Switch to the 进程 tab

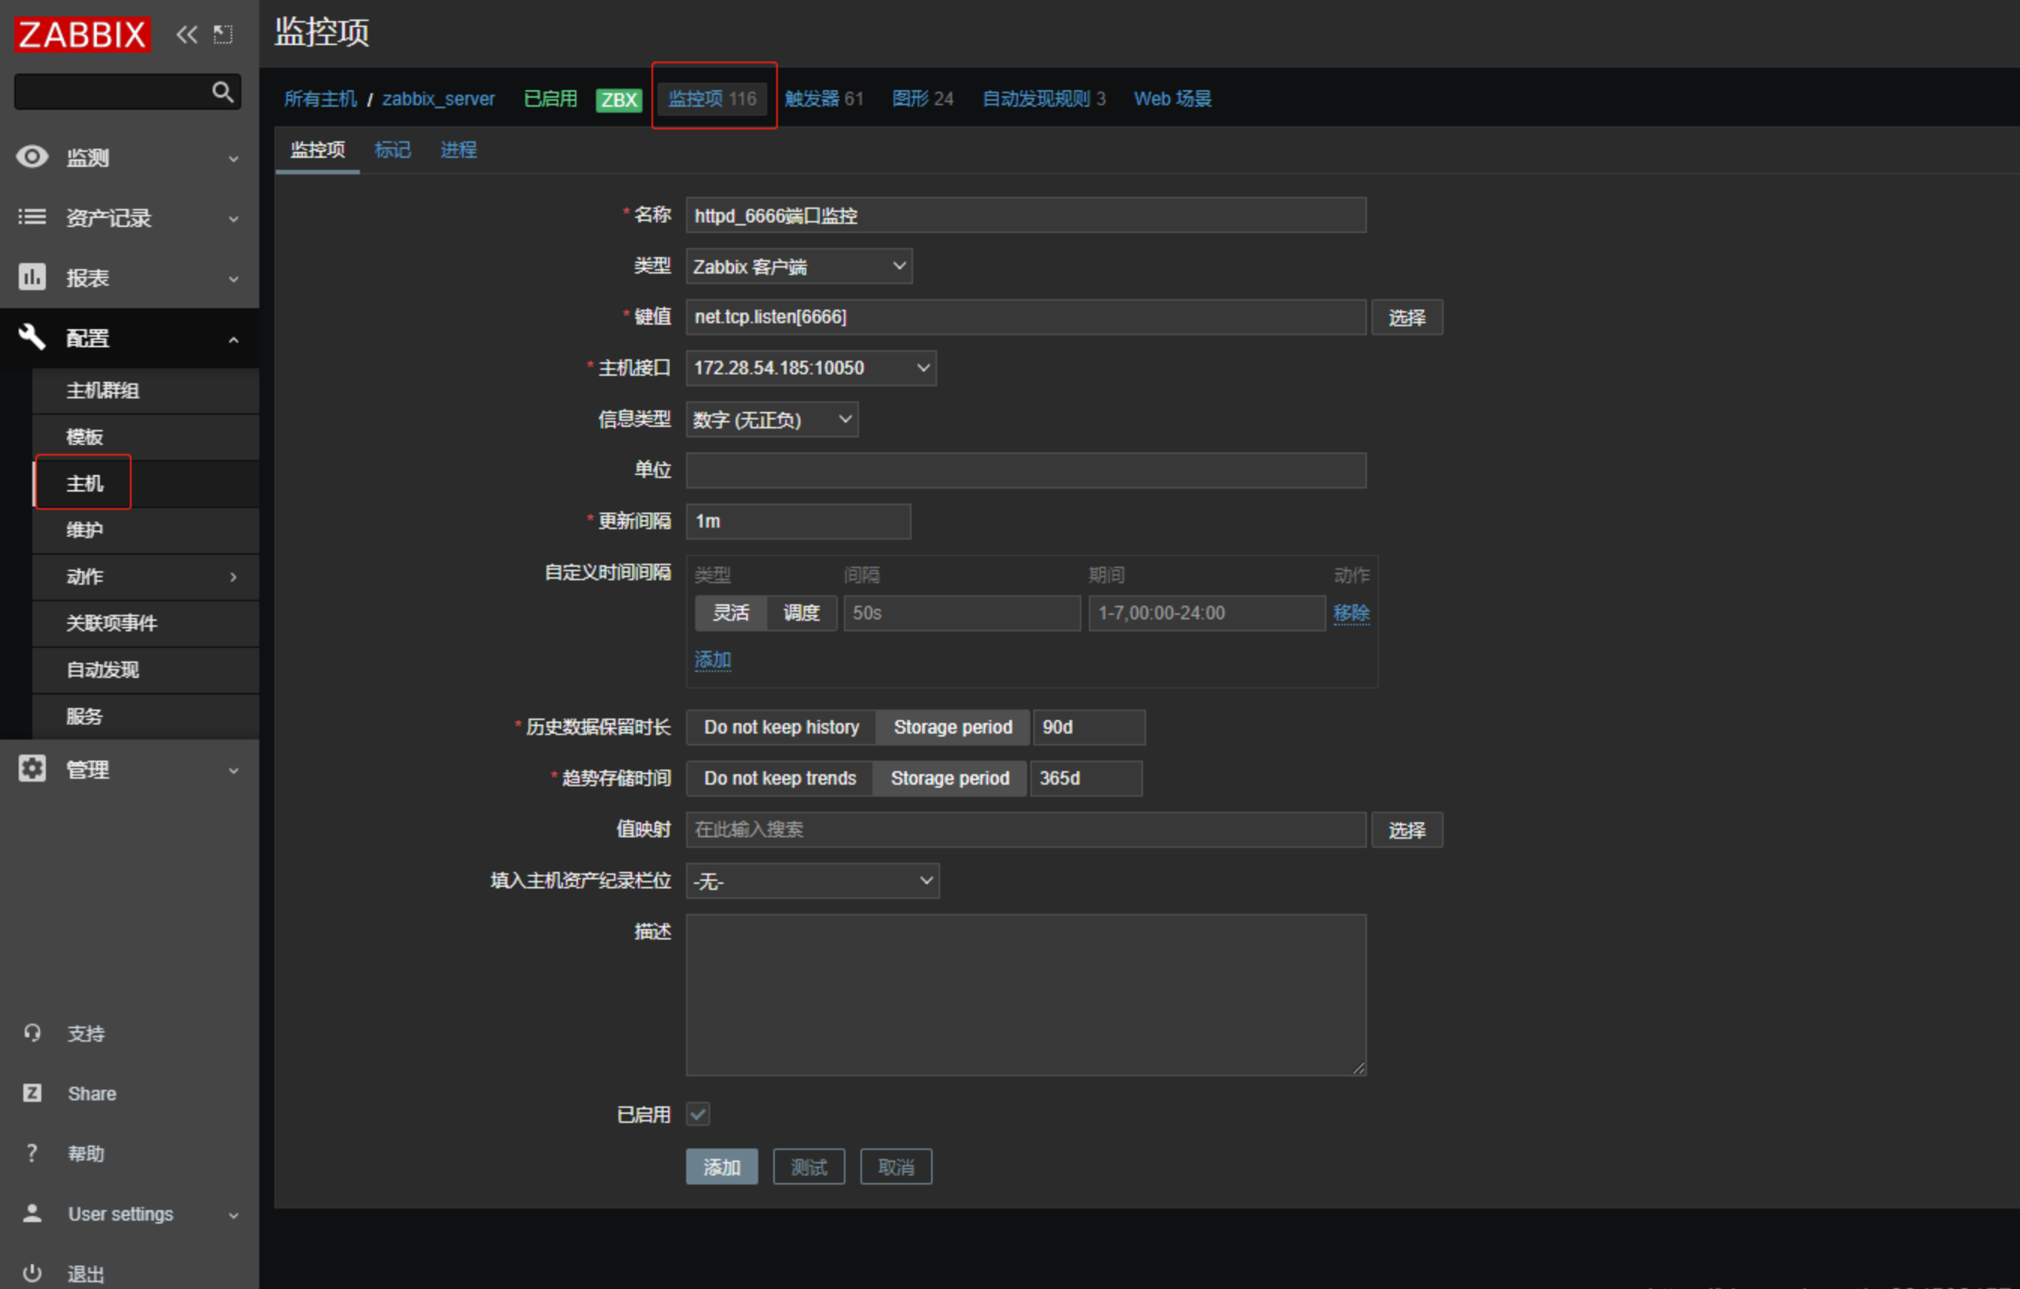458,150
